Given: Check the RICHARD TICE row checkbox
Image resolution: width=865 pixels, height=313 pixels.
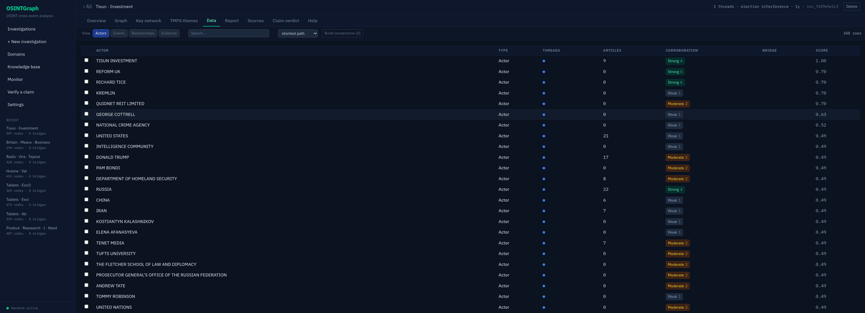Looking at the screenshot, I should tap(86, 81).
